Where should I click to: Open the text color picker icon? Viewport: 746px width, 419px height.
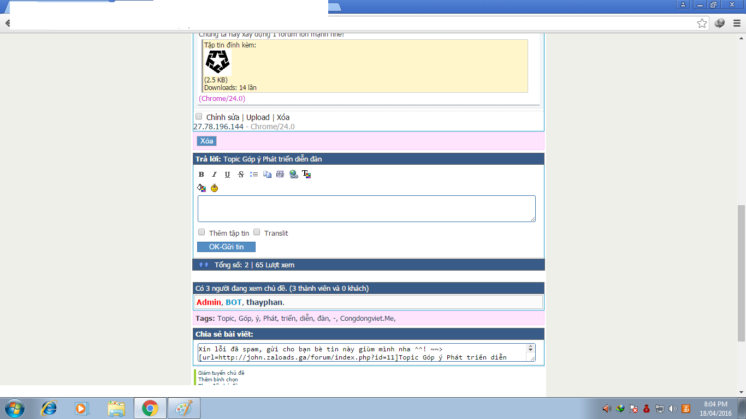pyautogui.click(x=306, y=175)
